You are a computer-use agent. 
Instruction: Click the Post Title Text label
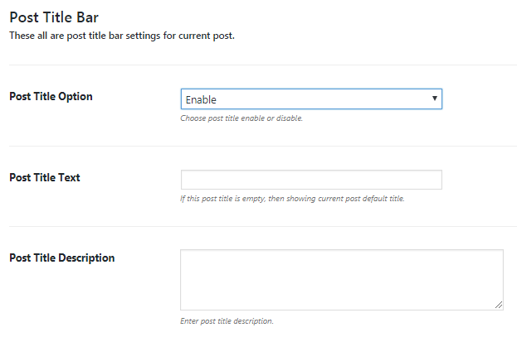45,177
